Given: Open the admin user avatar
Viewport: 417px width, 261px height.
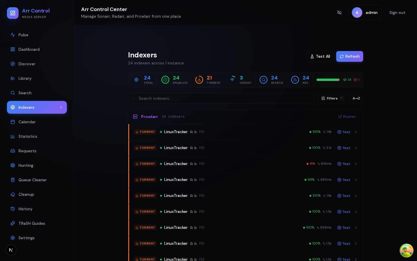Looking at the screenshot, I should click(357, 12).
